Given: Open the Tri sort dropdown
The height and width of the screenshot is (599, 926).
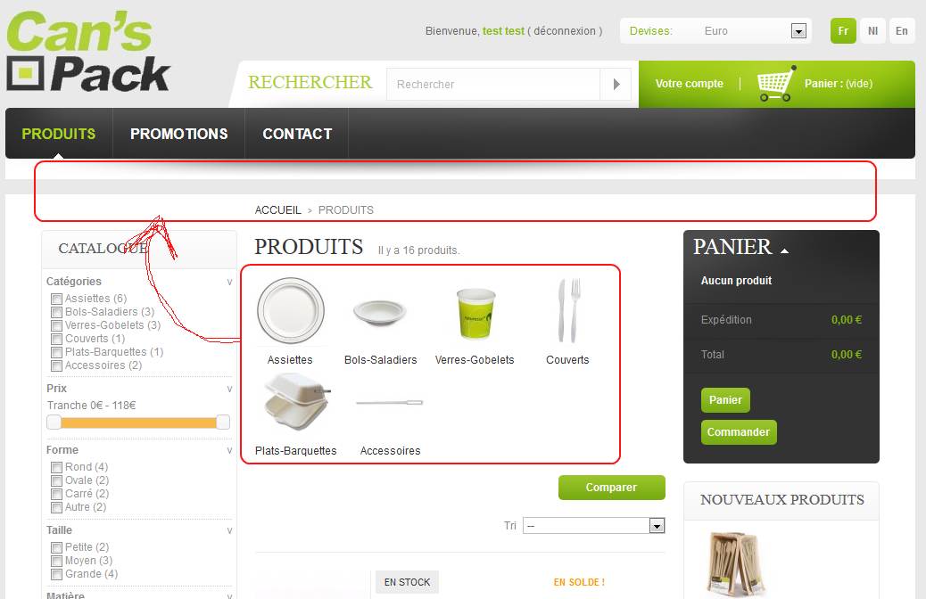Looking at the screenshot, I should [657, 526].
